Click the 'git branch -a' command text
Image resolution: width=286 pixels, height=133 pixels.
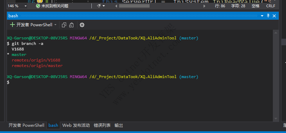click(x=28, y=44)
